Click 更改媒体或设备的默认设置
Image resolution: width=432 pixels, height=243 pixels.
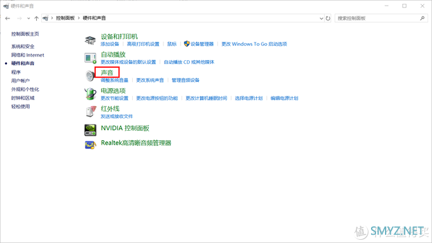pyautogui.click(x=128, y=62)
